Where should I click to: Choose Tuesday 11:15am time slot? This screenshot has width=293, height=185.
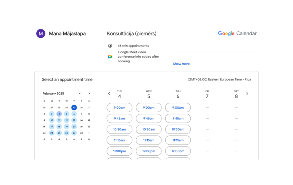click(x=119, y=140)
